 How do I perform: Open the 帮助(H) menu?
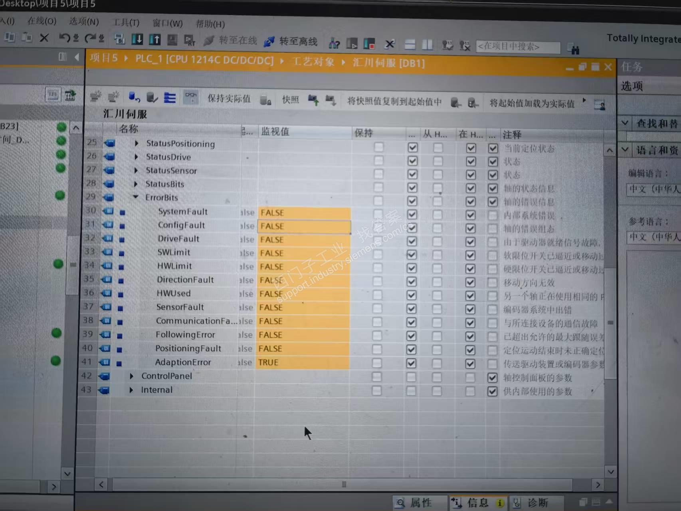click(x=210, y=24)
